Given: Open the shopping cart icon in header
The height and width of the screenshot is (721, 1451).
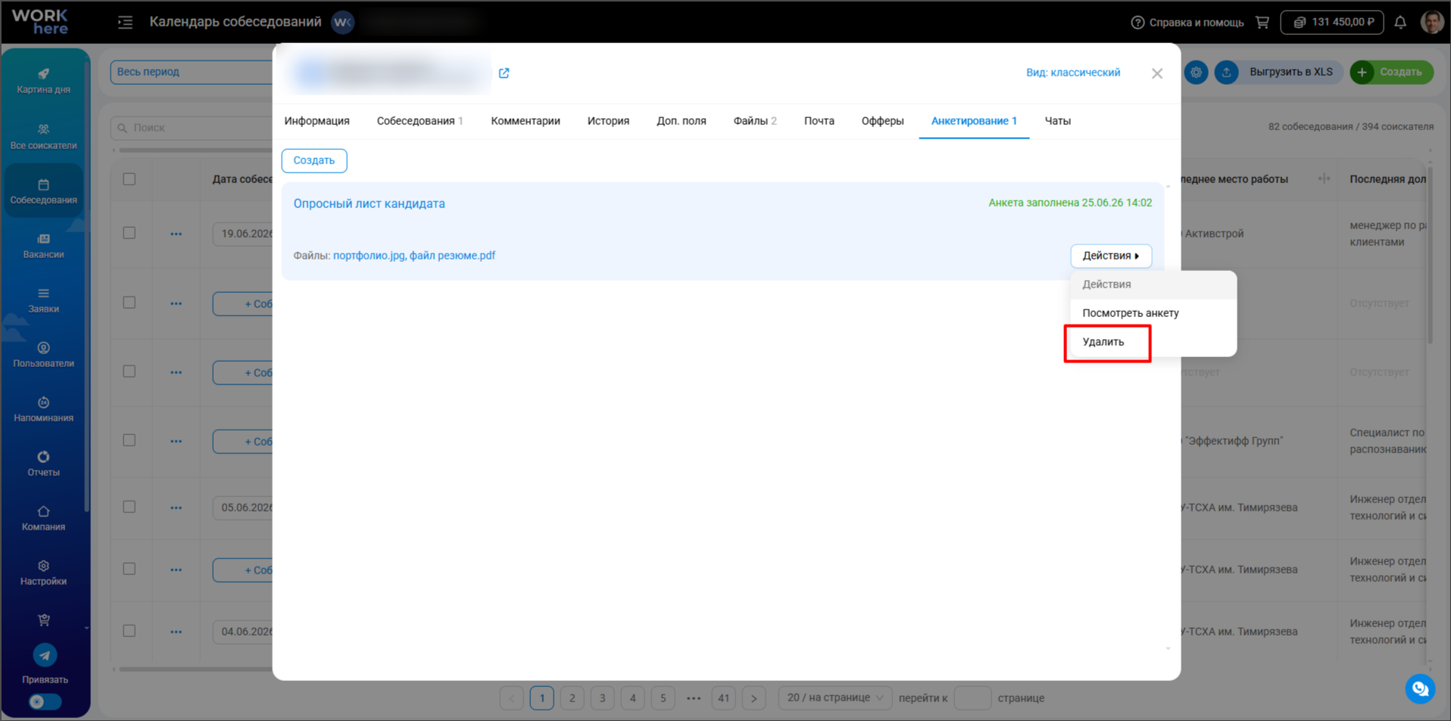Looking at the screenshot, I should pos(1262,22).
